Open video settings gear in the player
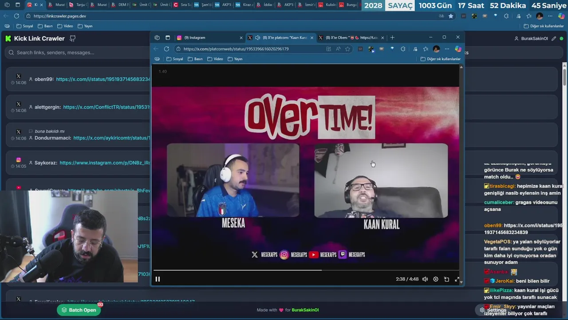 pos(436,279)
